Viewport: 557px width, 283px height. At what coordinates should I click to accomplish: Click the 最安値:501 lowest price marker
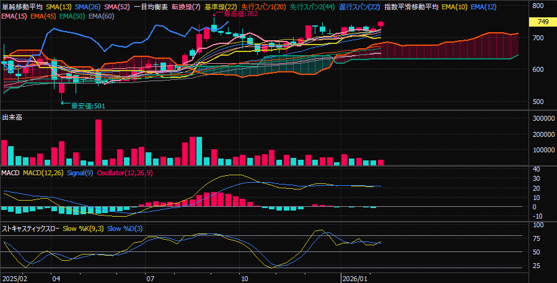pyautogui.click(x=88, y=106)
